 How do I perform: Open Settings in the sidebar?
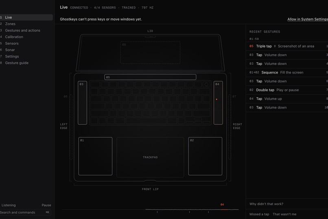pos(26,56)
